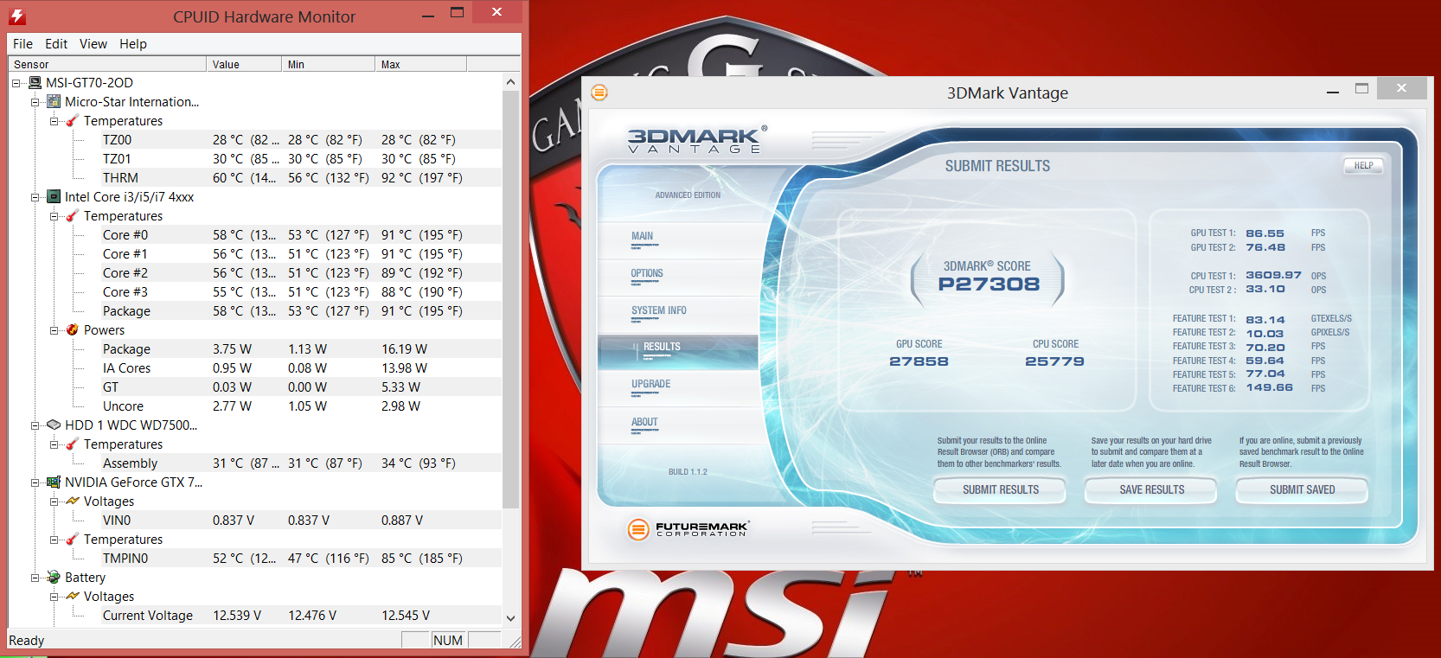Click the motherboard icon beside Micro-Star International
The height and width of the screenshot is (658, 1441).
[54, 102]
